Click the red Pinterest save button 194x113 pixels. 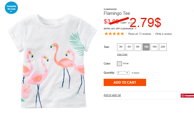tap(187, 95)
